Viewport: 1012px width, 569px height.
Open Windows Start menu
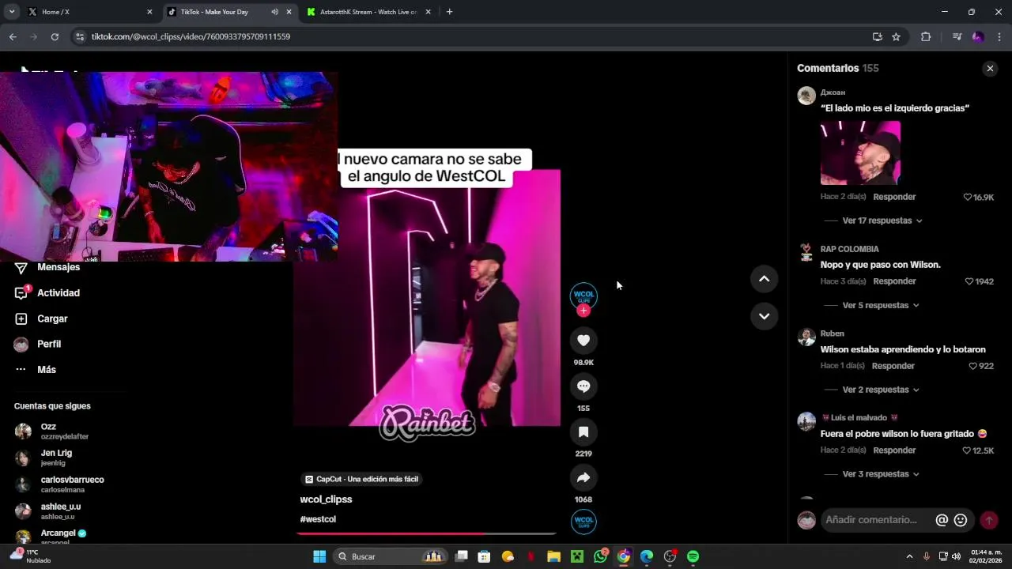pos(319,556)
